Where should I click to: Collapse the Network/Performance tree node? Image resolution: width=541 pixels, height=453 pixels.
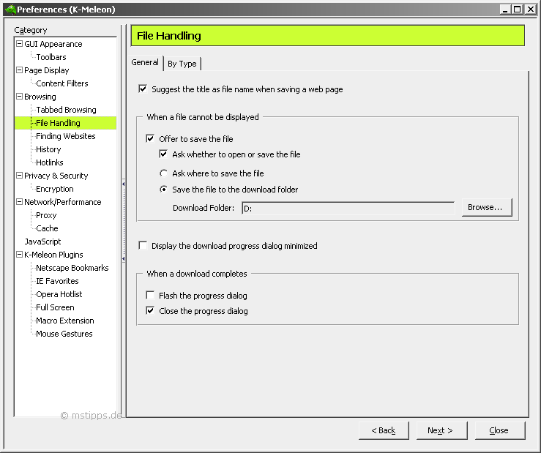[19, 201]
